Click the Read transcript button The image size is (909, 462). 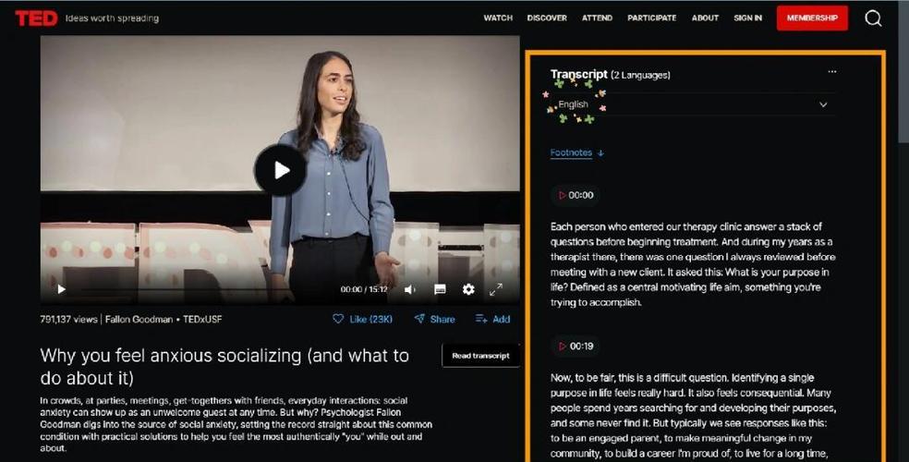click(x=480, y=356)
